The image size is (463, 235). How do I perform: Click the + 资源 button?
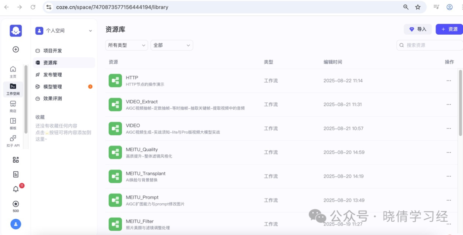pos(449,29)
